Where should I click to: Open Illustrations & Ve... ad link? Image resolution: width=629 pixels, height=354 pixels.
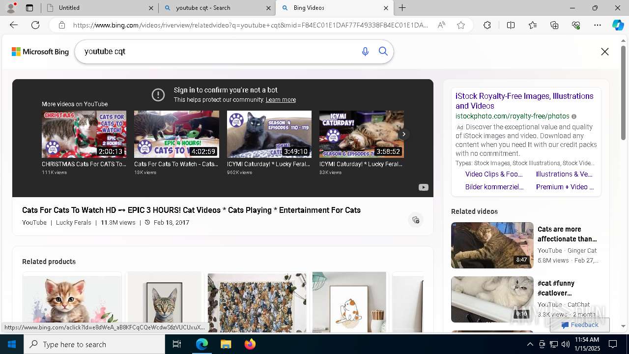(x=564, y=174)
